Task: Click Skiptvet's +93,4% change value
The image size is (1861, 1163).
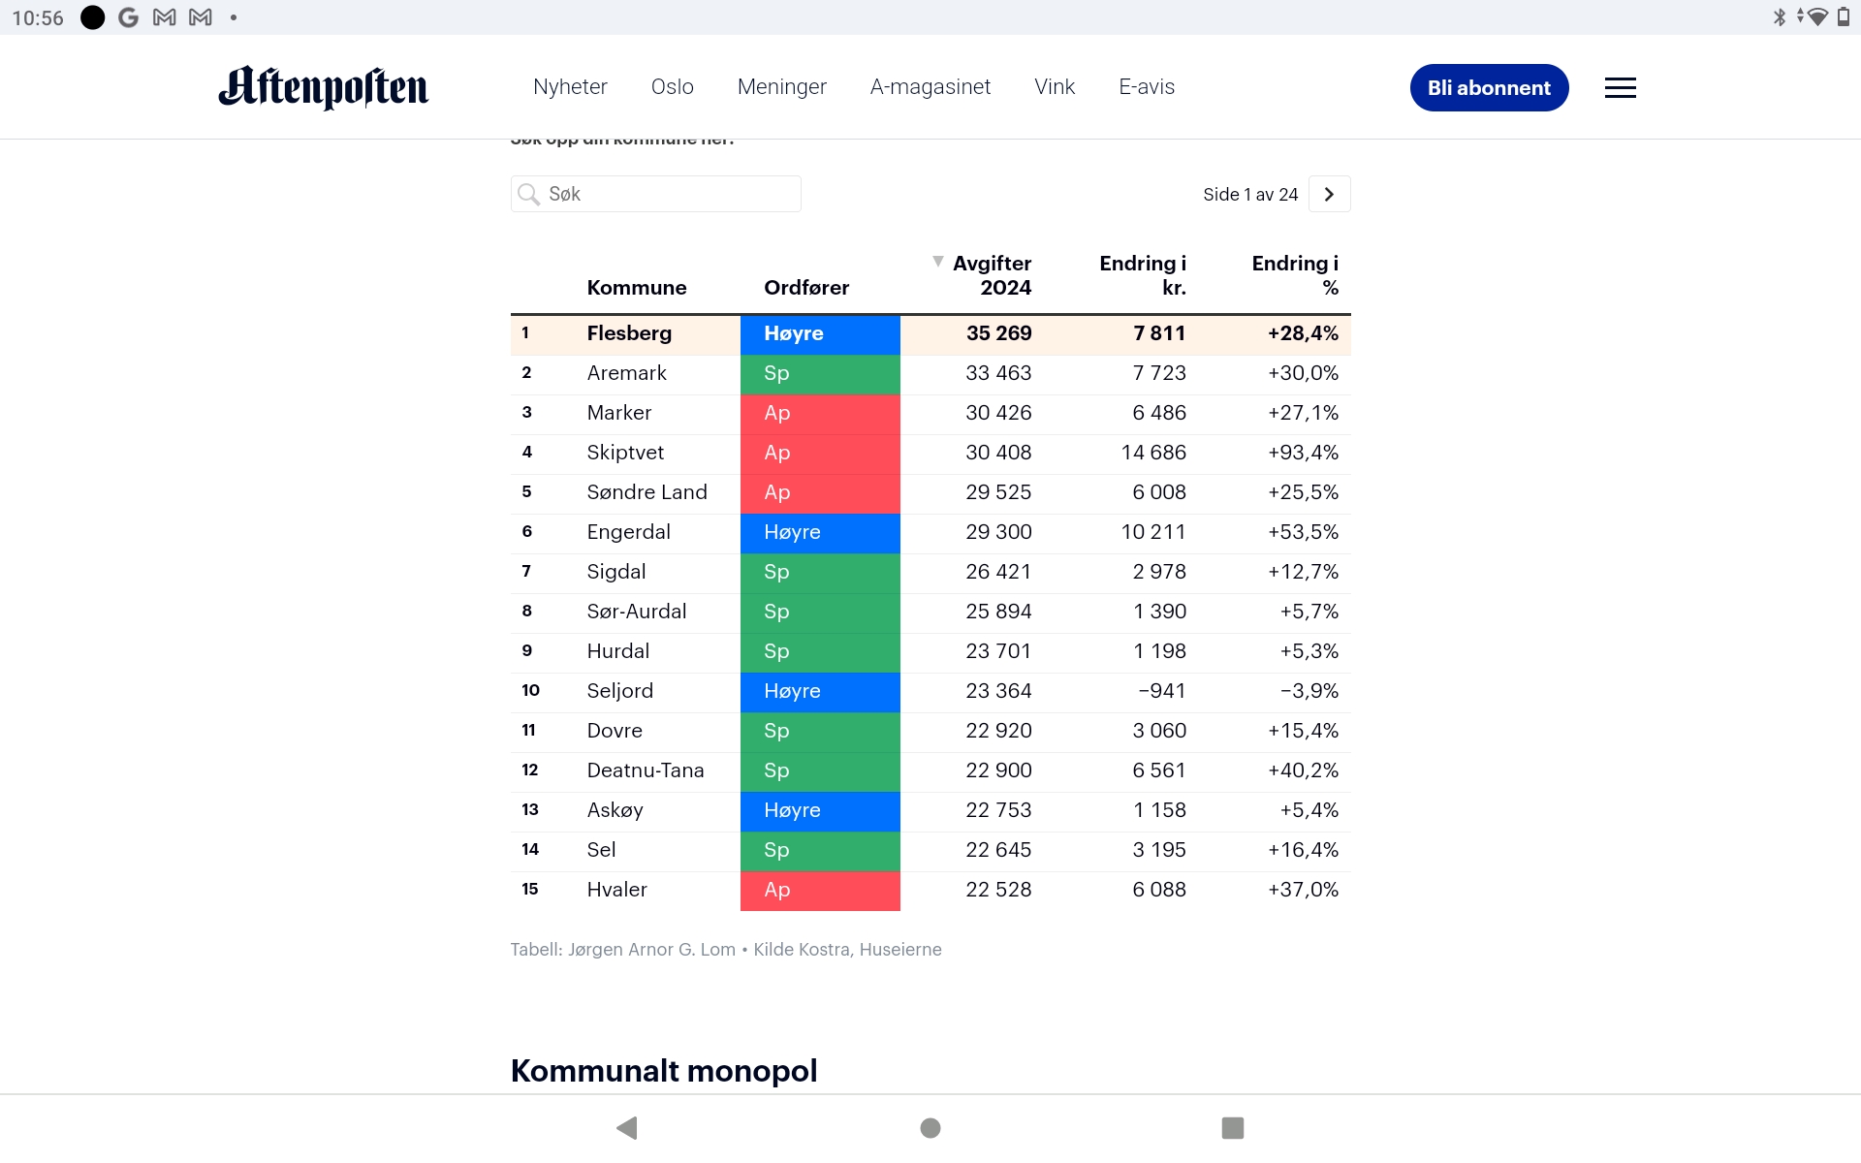Action: [1303, 453]
